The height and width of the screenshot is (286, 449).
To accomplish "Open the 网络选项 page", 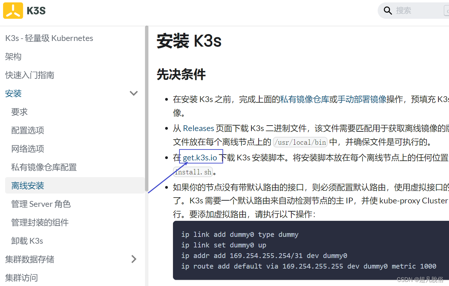I will pyautogui.click(x=27, y=148).
